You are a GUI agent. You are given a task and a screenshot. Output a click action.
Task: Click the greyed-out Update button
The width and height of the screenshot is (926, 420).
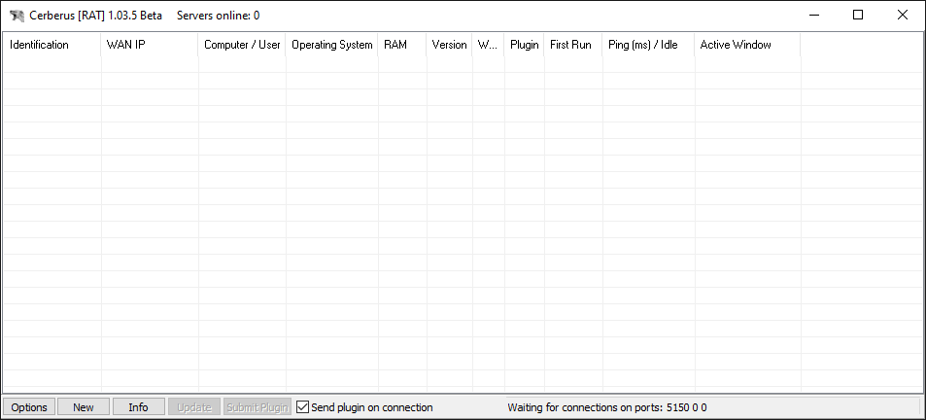pos(193,407)
